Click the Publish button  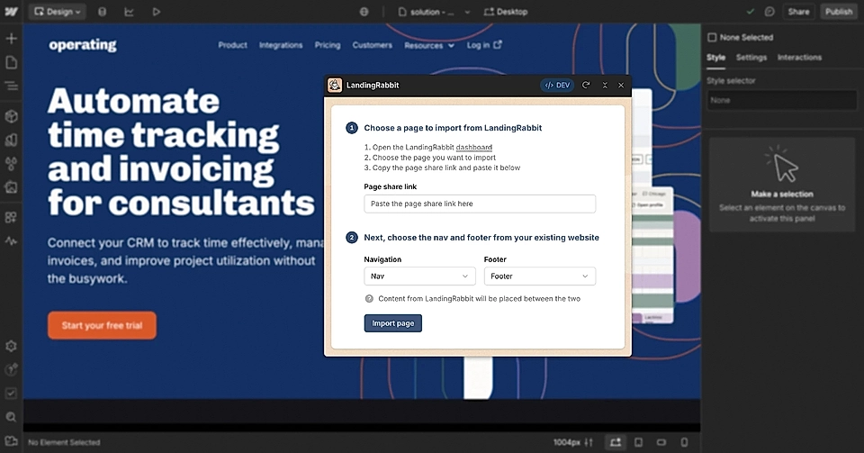click(839, 12)
